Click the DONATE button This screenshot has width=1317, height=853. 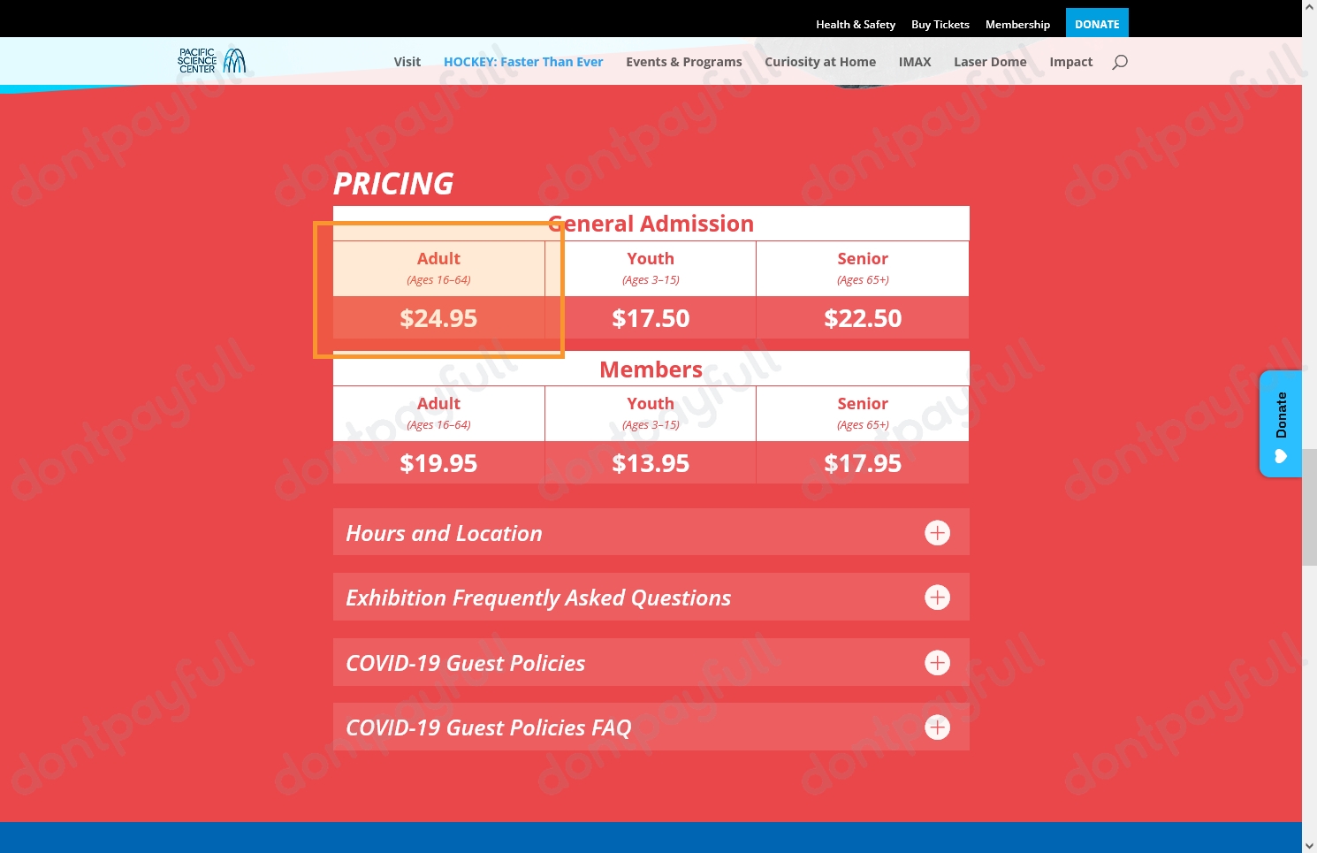coord(1097,24)
